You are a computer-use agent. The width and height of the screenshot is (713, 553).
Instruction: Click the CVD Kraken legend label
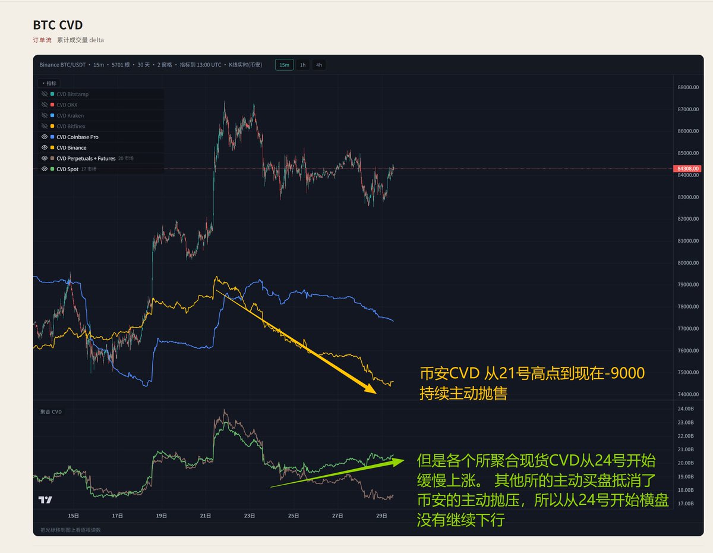[70, 115]
